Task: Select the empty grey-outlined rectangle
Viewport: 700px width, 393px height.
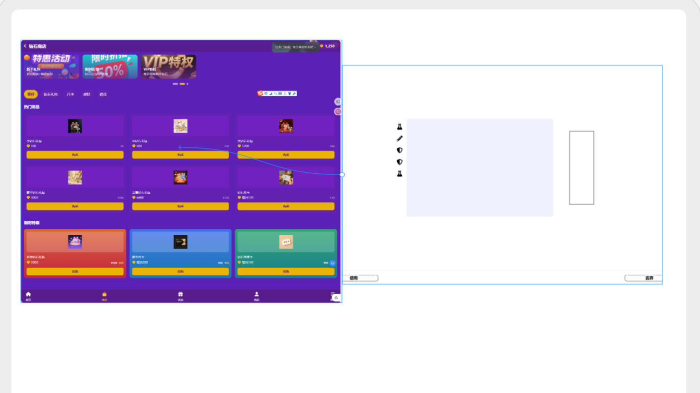Action: pyautogui.click(x=582, y=168)
